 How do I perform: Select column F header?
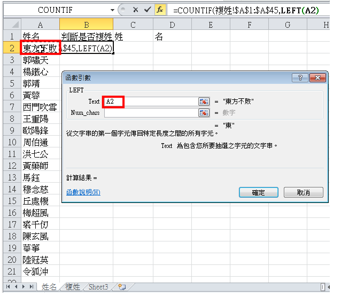(250, 25)
